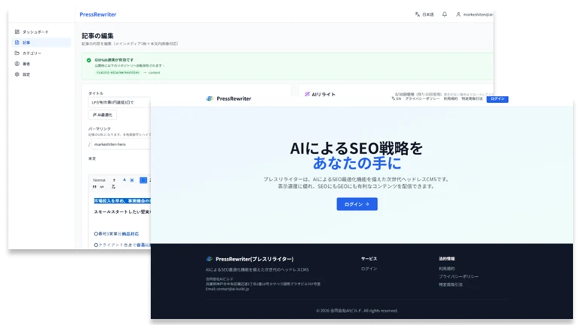The image size is (579, 325).
Task: Insert code block from editor toolbar
Action: (x=102, y=187)
